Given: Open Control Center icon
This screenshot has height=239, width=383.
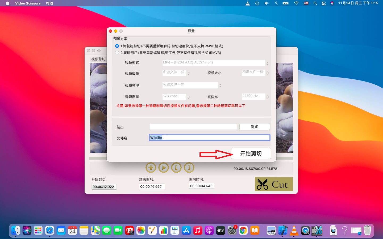Looking at the screenshot, I should (x=324, y=3).
